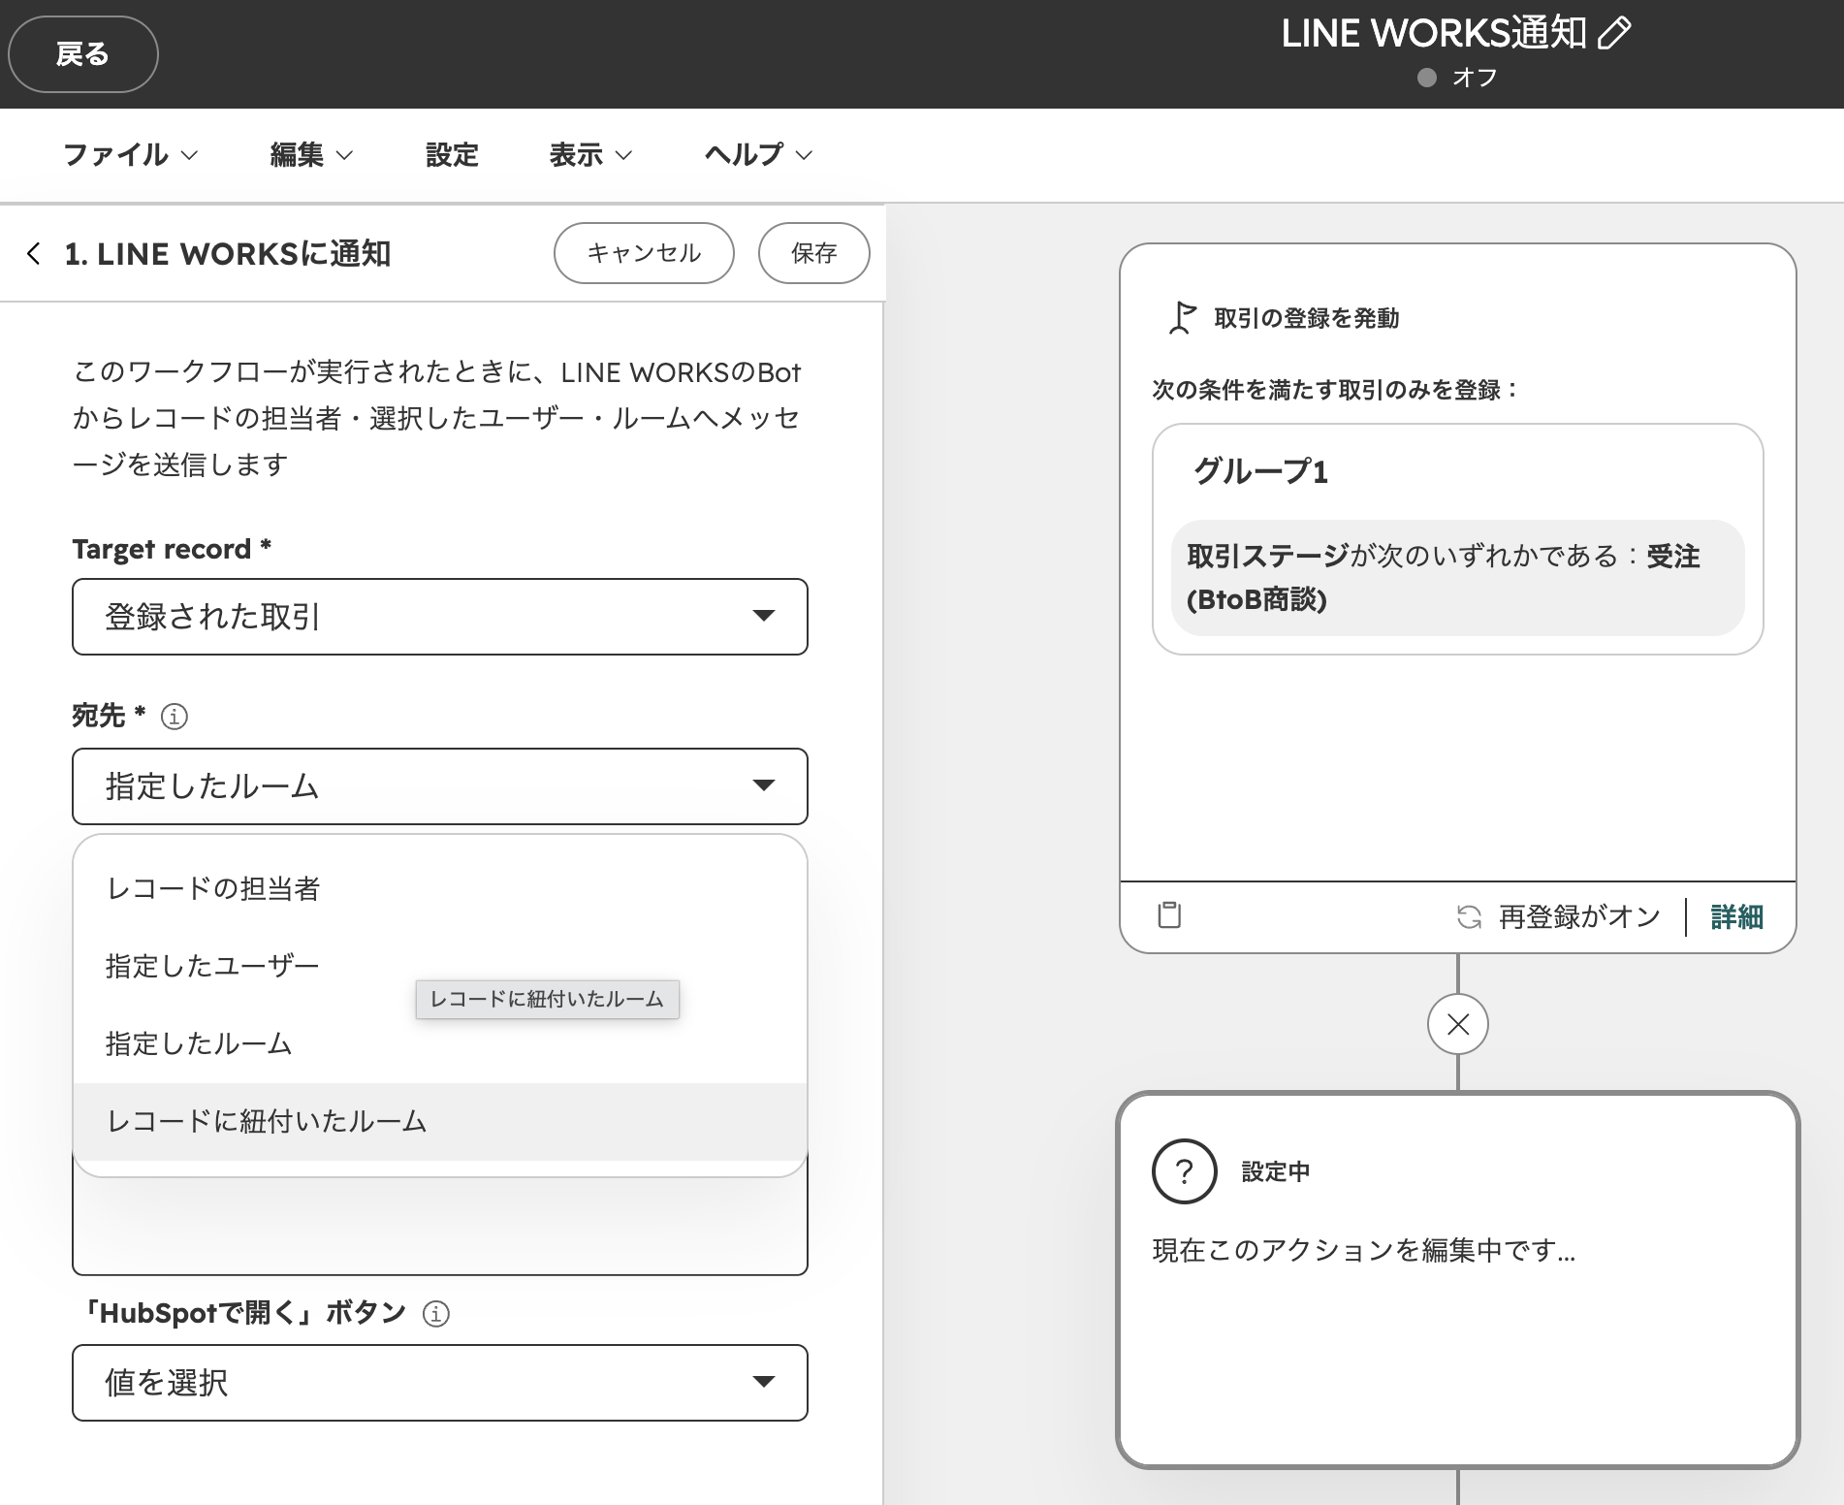Click the オフ workflow status indicator
Viewport: 1844px width, 1505px height.
click(x=1458, y=78)
